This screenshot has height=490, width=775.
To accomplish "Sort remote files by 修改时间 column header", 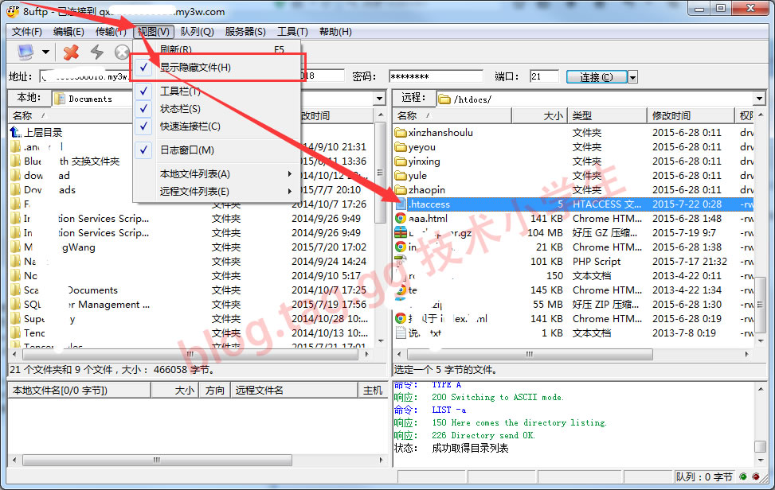I will tap(671, 116).
